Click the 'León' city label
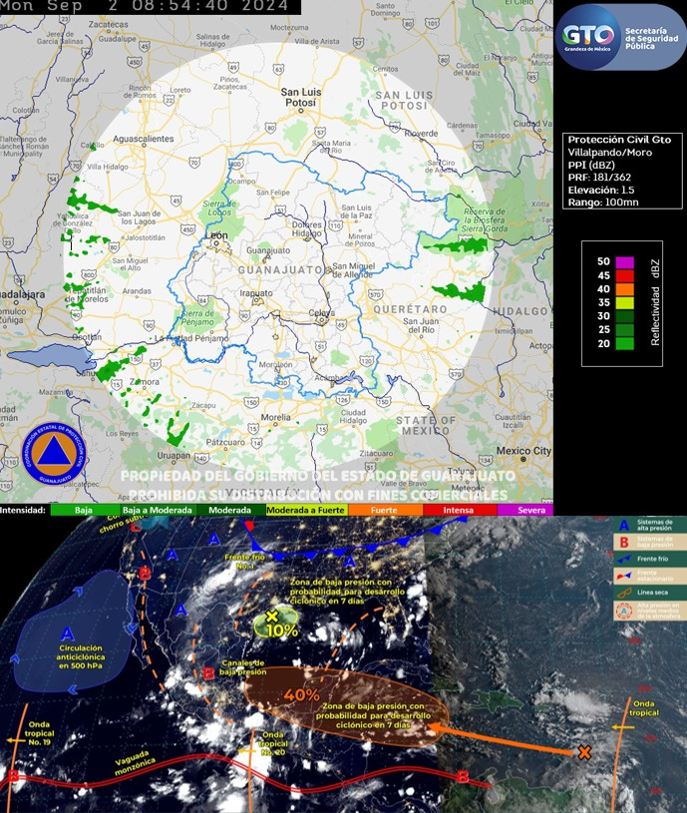 pos(216,235)
